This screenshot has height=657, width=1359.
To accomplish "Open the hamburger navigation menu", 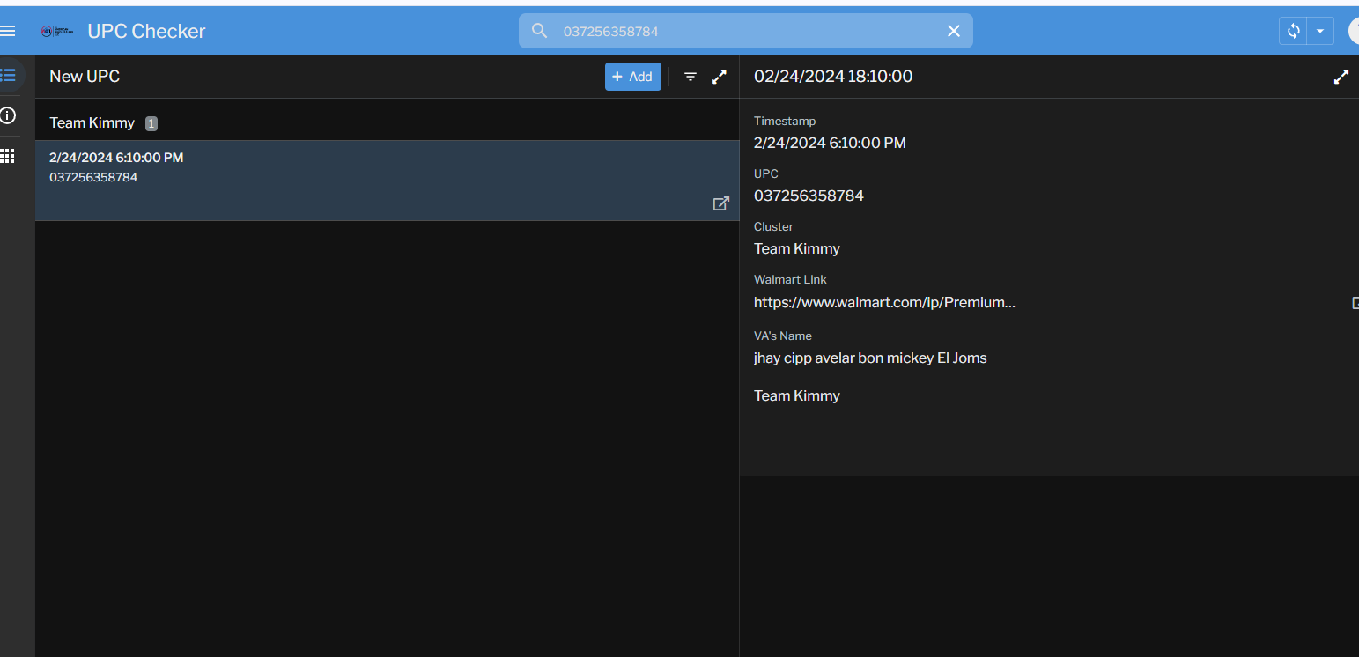I will (9, 31).
